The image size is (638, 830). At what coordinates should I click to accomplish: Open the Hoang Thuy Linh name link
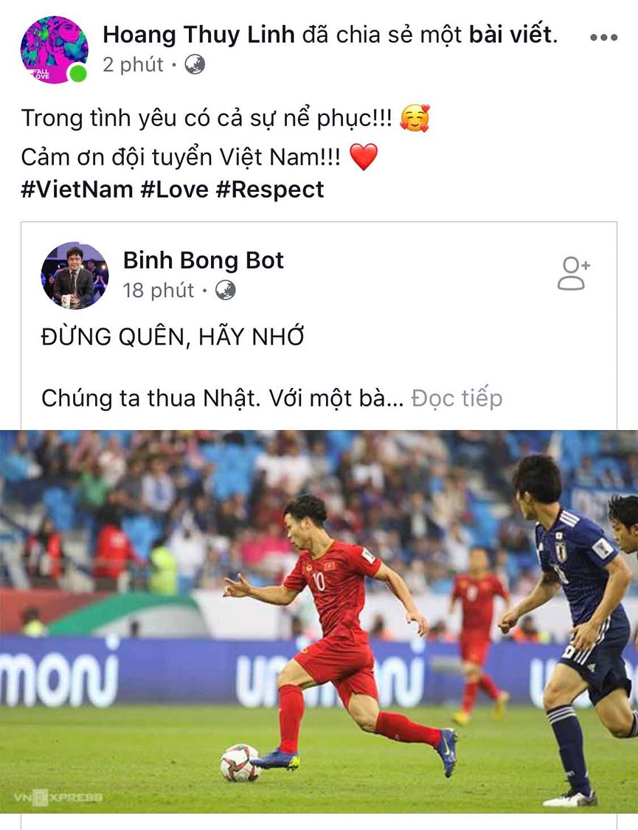point(199,35)
